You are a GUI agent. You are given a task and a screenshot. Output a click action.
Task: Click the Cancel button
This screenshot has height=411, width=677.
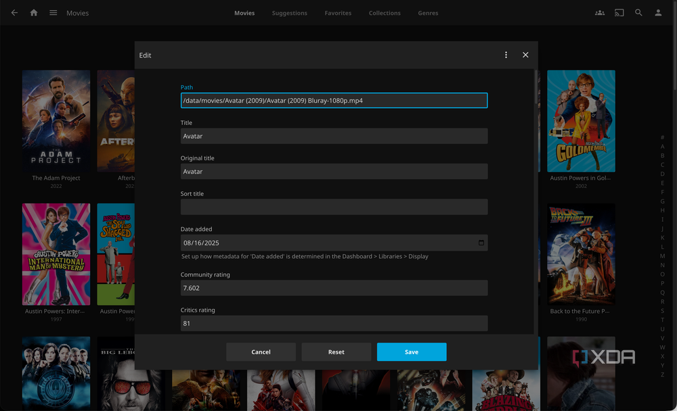261,352
